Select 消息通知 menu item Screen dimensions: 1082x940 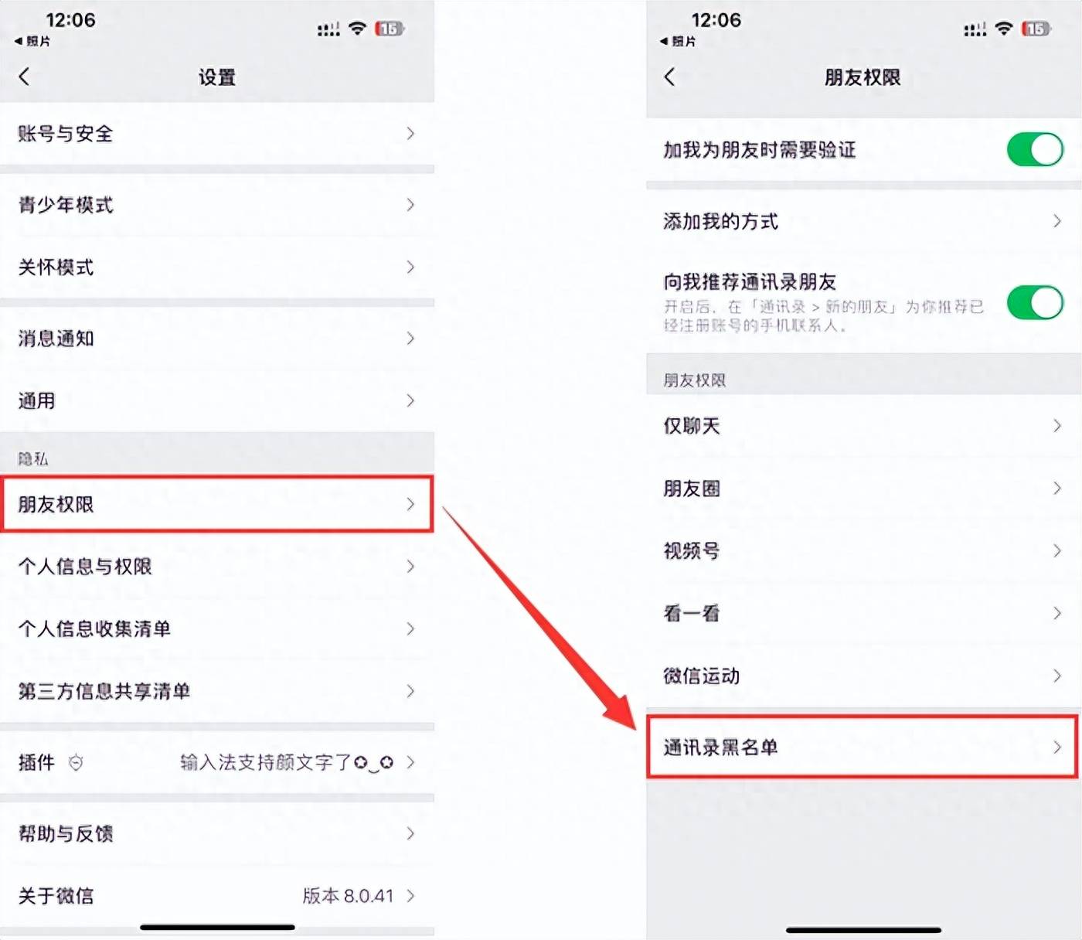pyautogui.click(x=217, y=339)
